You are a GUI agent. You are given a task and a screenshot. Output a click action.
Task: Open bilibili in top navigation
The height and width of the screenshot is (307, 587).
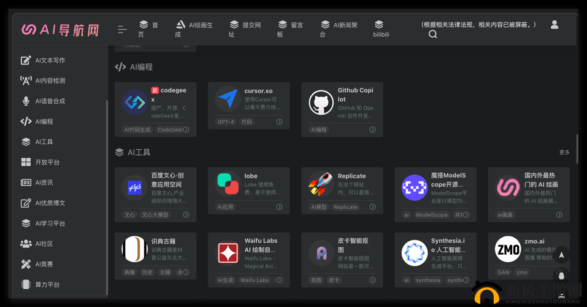381,29
